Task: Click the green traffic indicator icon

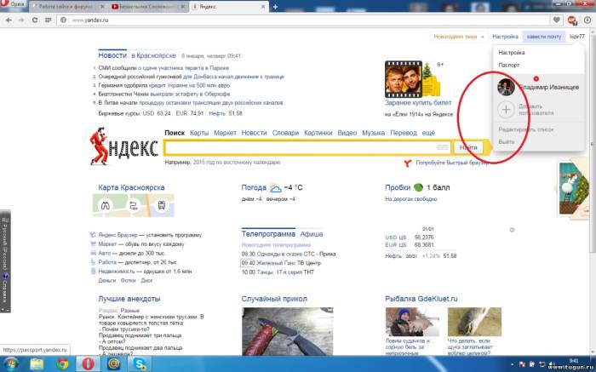Action: (418, 187)
